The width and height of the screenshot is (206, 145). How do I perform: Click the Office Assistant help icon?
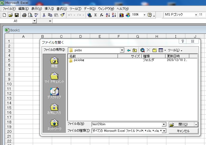click(x=150, y=15)
